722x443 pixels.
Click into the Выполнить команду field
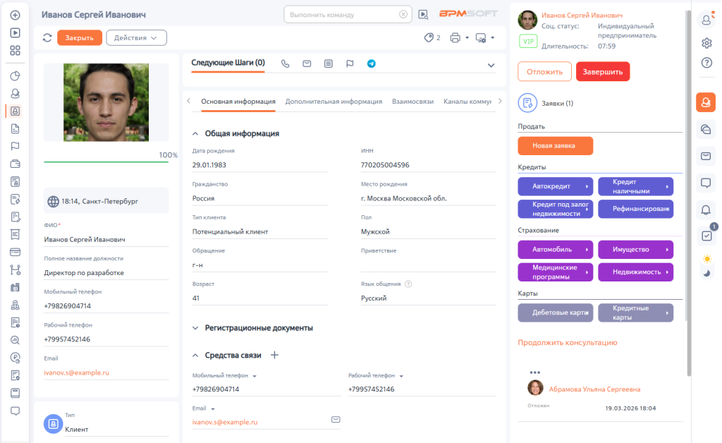(x=342, y=14)
